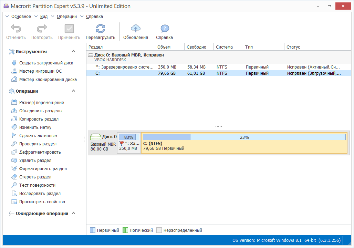This screenshot has height=248, width=354.
Task: Select Сделать активным in the sidebar
Action: point(35,135)
